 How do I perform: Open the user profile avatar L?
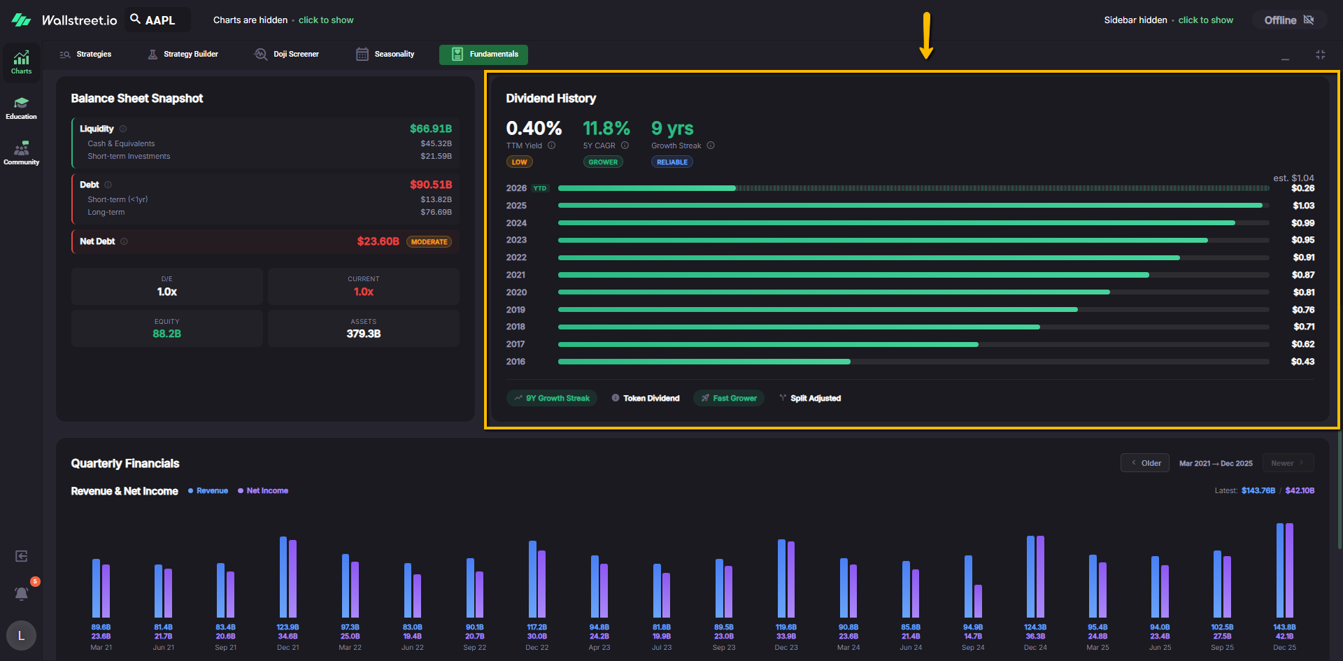(21, 635)
